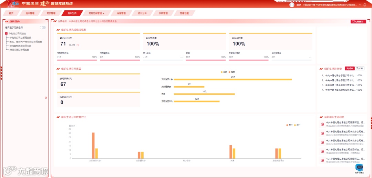Click the 党小组会 progress bar
The image size is (372, 178).
click(163, 60)
